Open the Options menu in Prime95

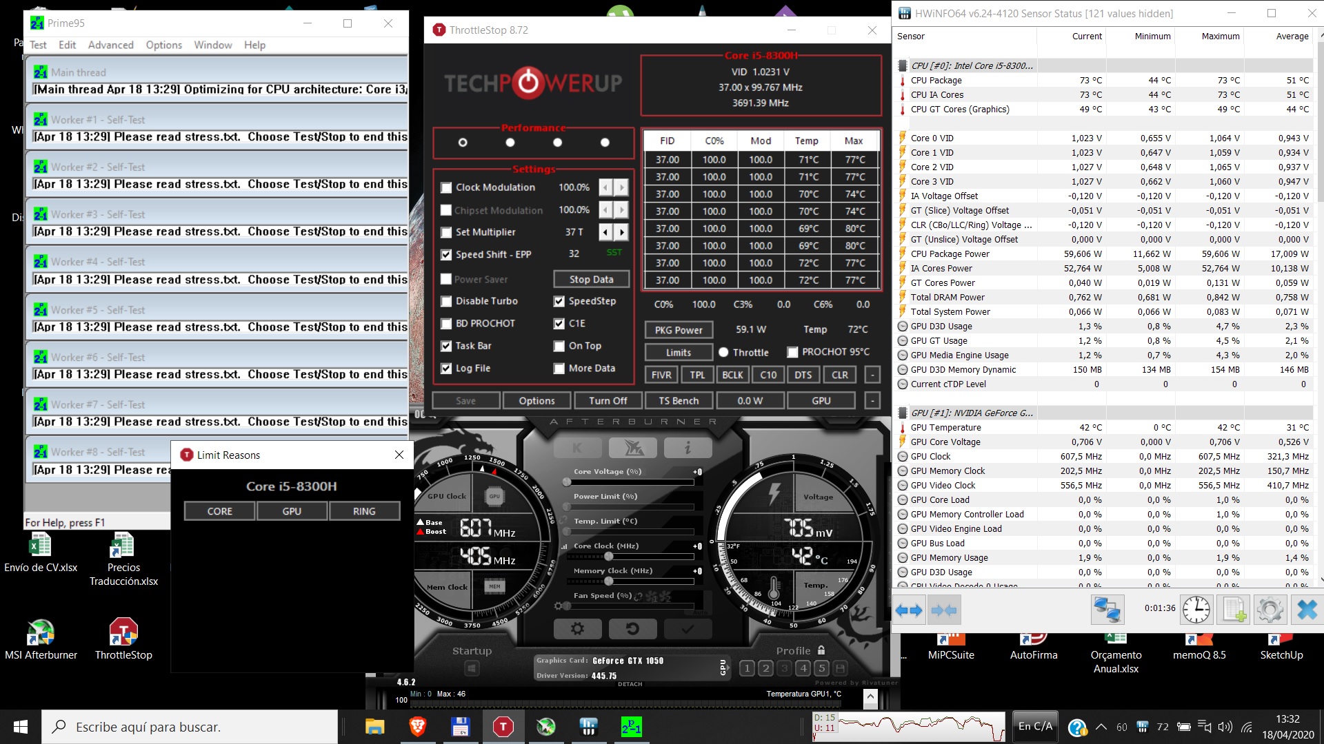point(163,45)
